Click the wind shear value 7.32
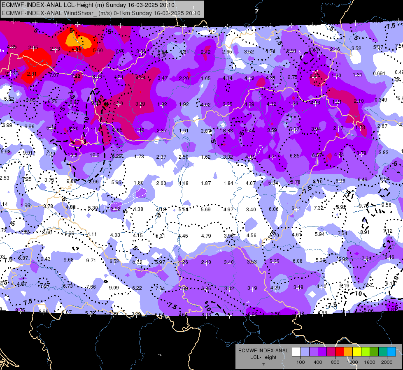The width and height of the screenshot is (403, 370). (319, 208)
